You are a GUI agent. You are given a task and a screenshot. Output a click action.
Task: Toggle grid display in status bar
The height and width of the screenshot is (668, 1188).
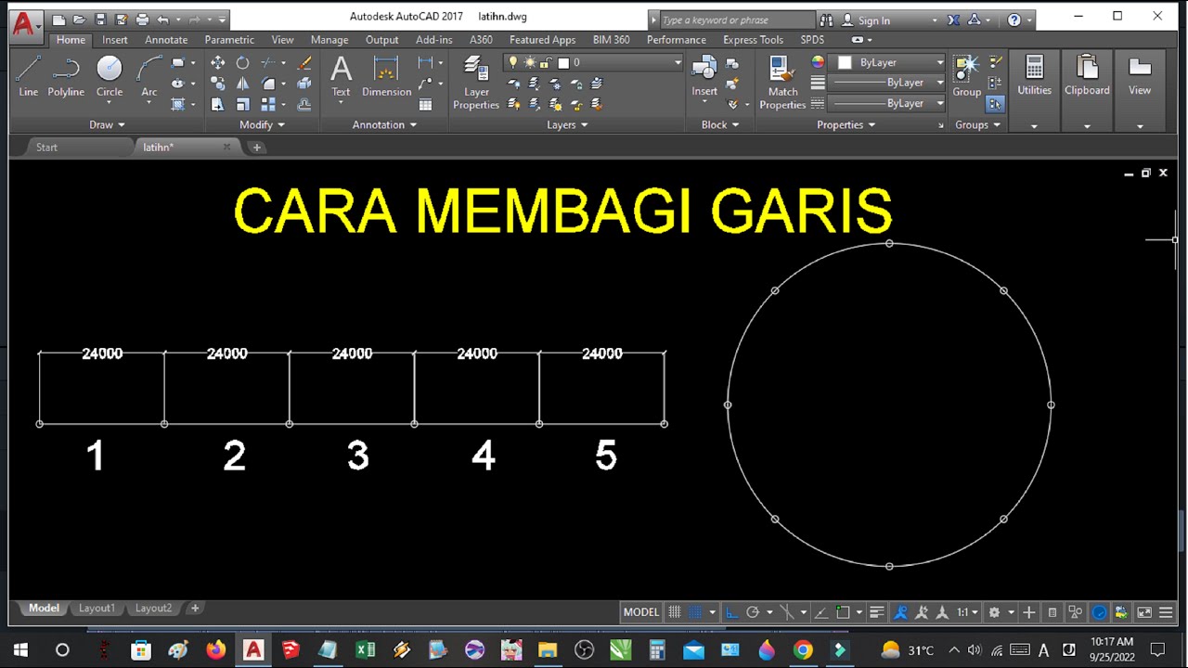(675, 612)
